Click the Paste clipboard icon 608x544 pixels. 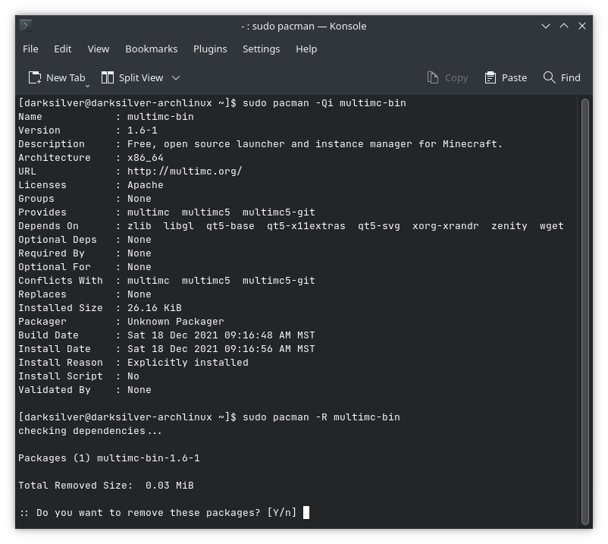tap(489, 77)
